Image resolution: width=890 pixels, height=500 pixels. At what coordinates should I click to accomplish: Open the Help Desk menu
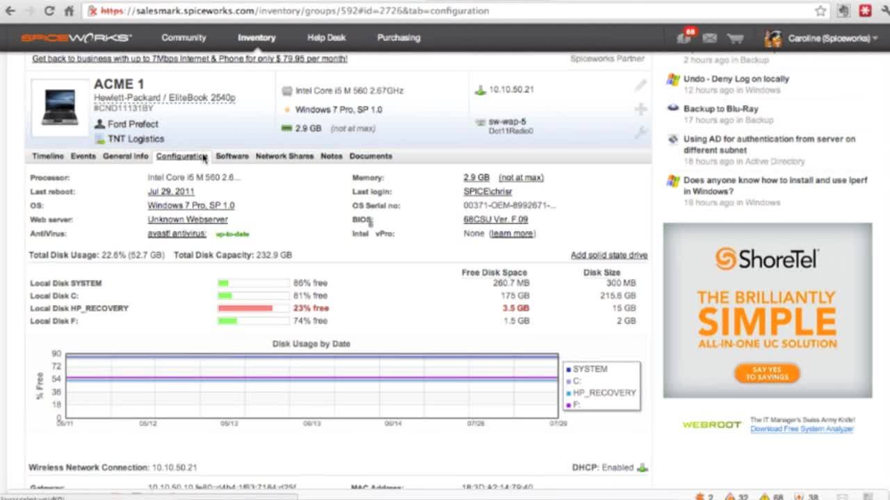click(x=326, y=37)
